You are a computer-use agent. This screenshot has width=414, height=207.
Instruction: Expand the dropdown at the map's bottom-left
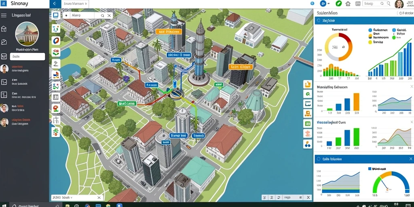click(63, 197)
